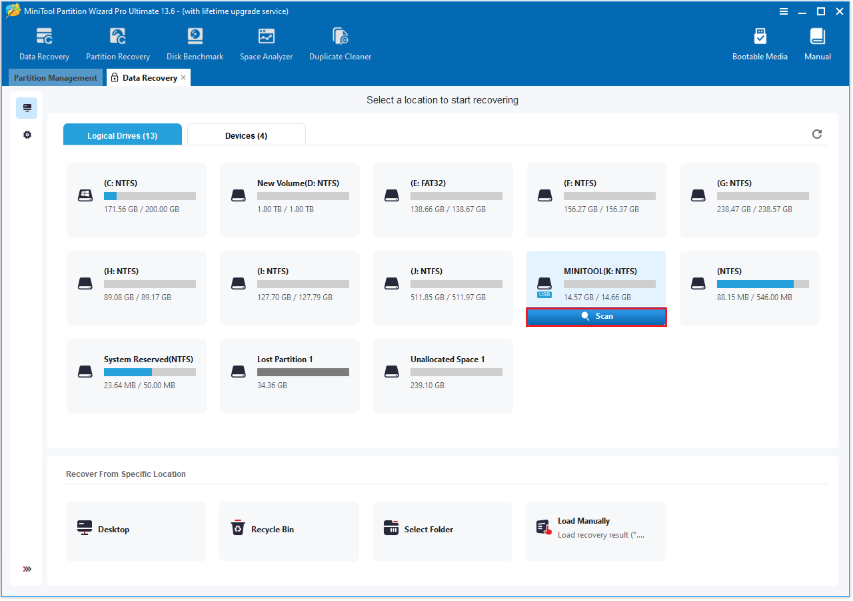Select the C: NTFS drive
Viewport: 853px width, 601px height.
click(x=137, y=200)
